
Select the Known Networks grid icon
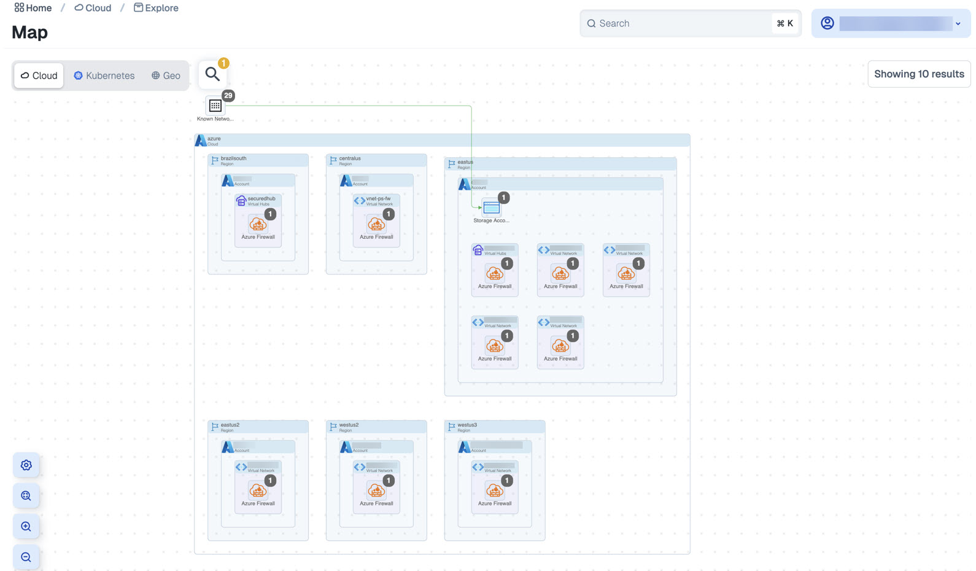215,106
